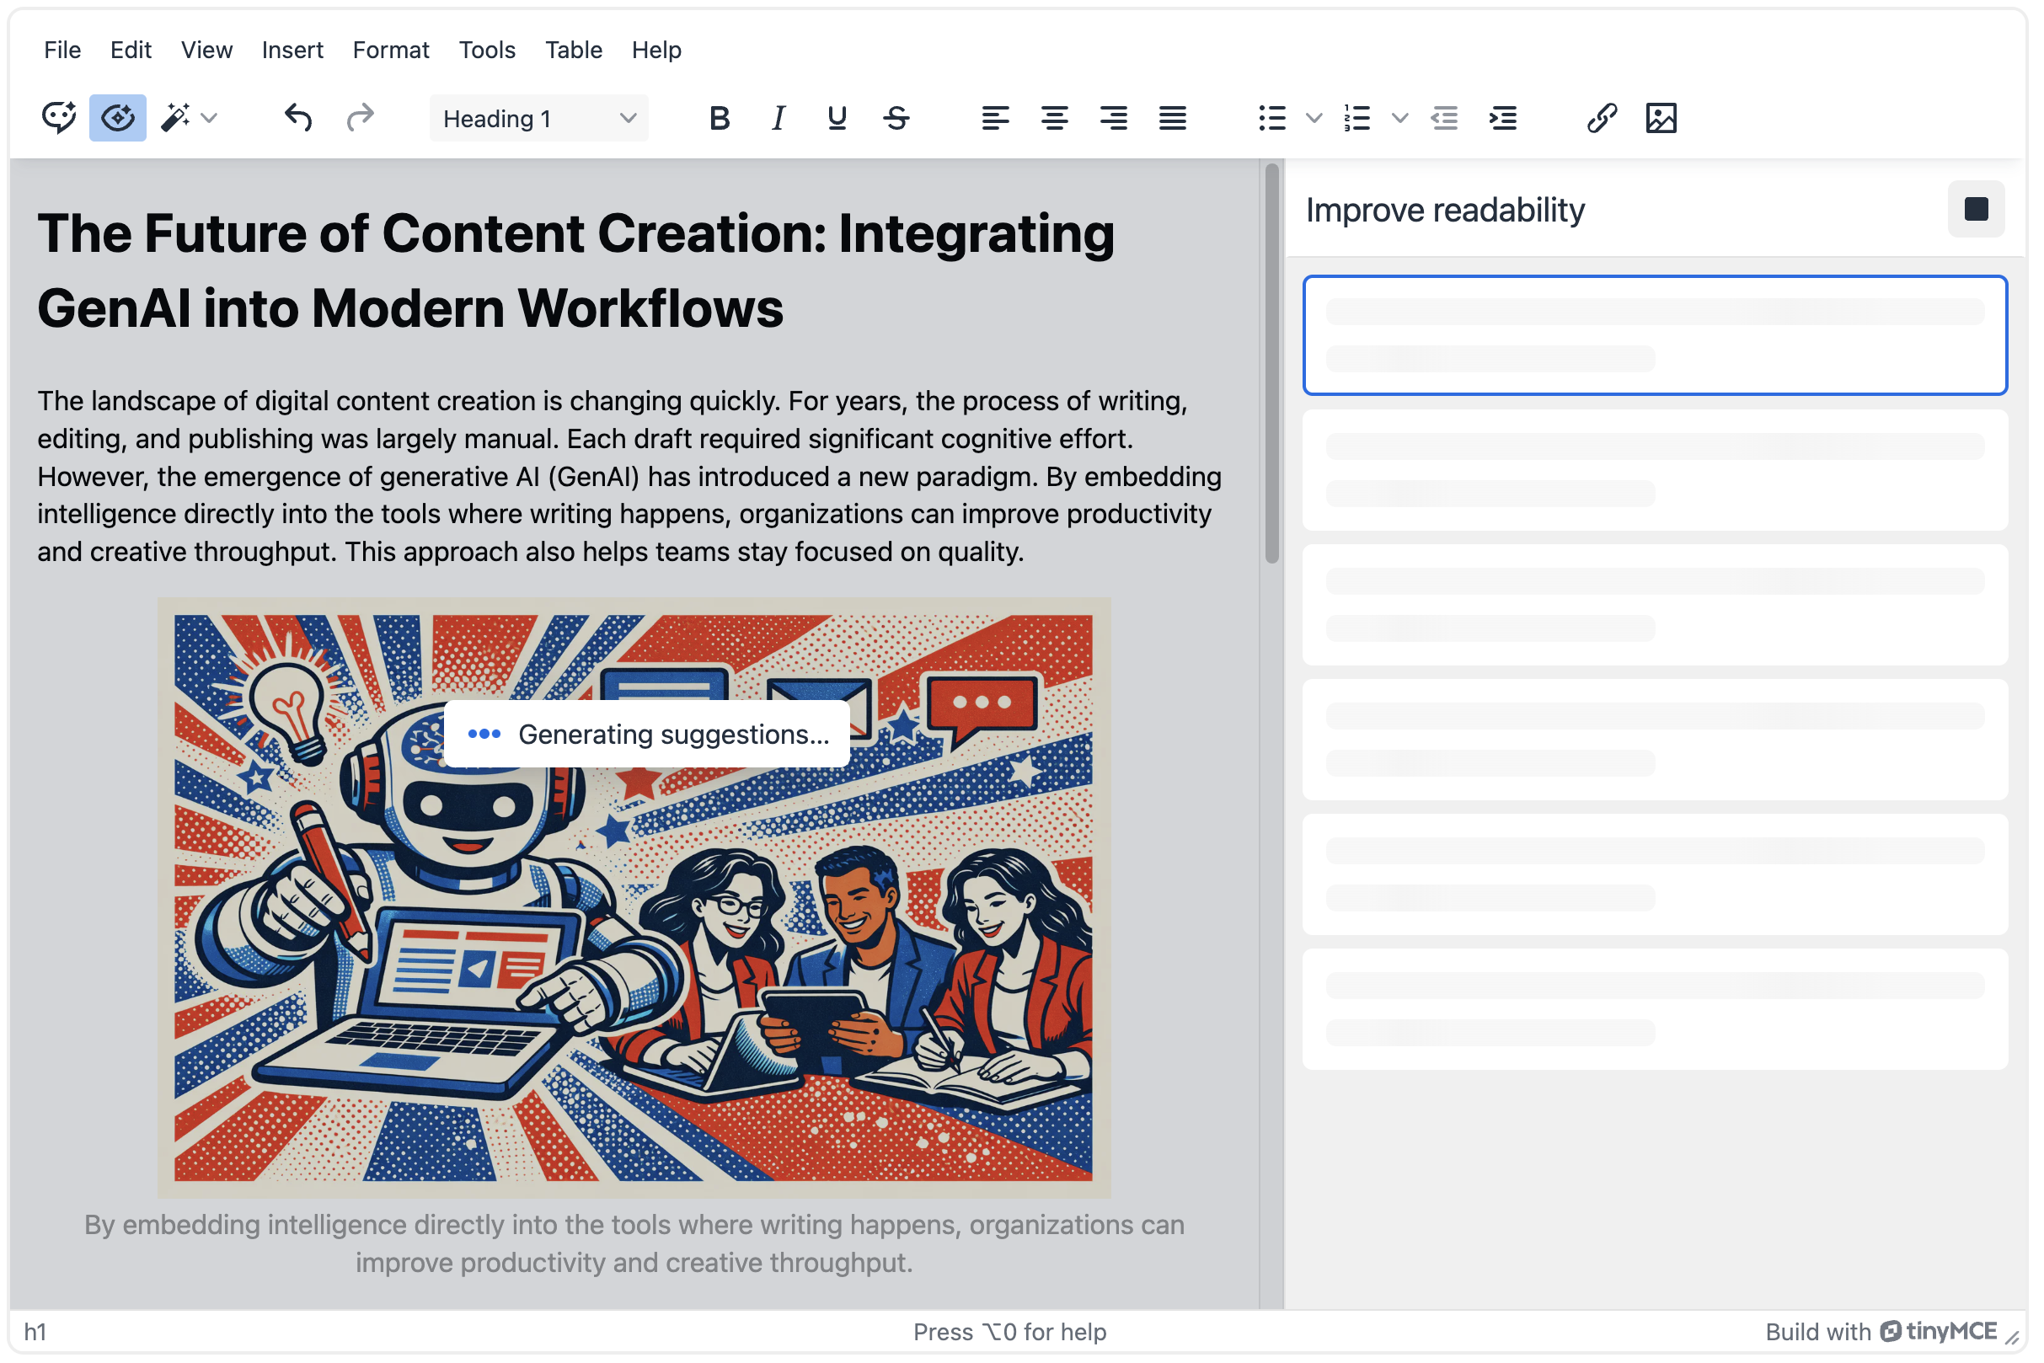Toggle italic formatting

click(778, 118)
